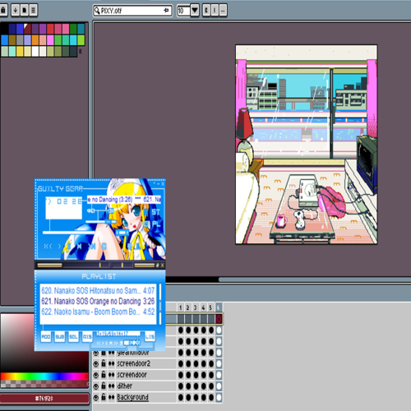Hide the Background layer eye icon
The width and height of the screenshot is (411, 411).
96,398
